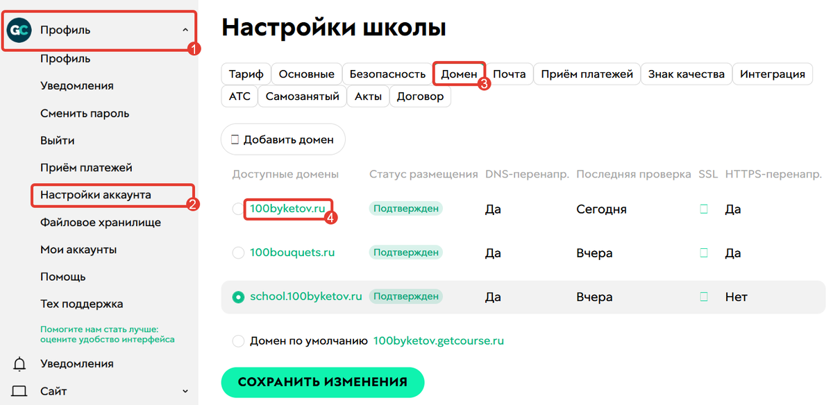Image resolution: width=833 pixels, height=405 pixels.
Task: Click the Нет HTTPS value for school.100byketov.ru
Action: [x=736, y=297]
